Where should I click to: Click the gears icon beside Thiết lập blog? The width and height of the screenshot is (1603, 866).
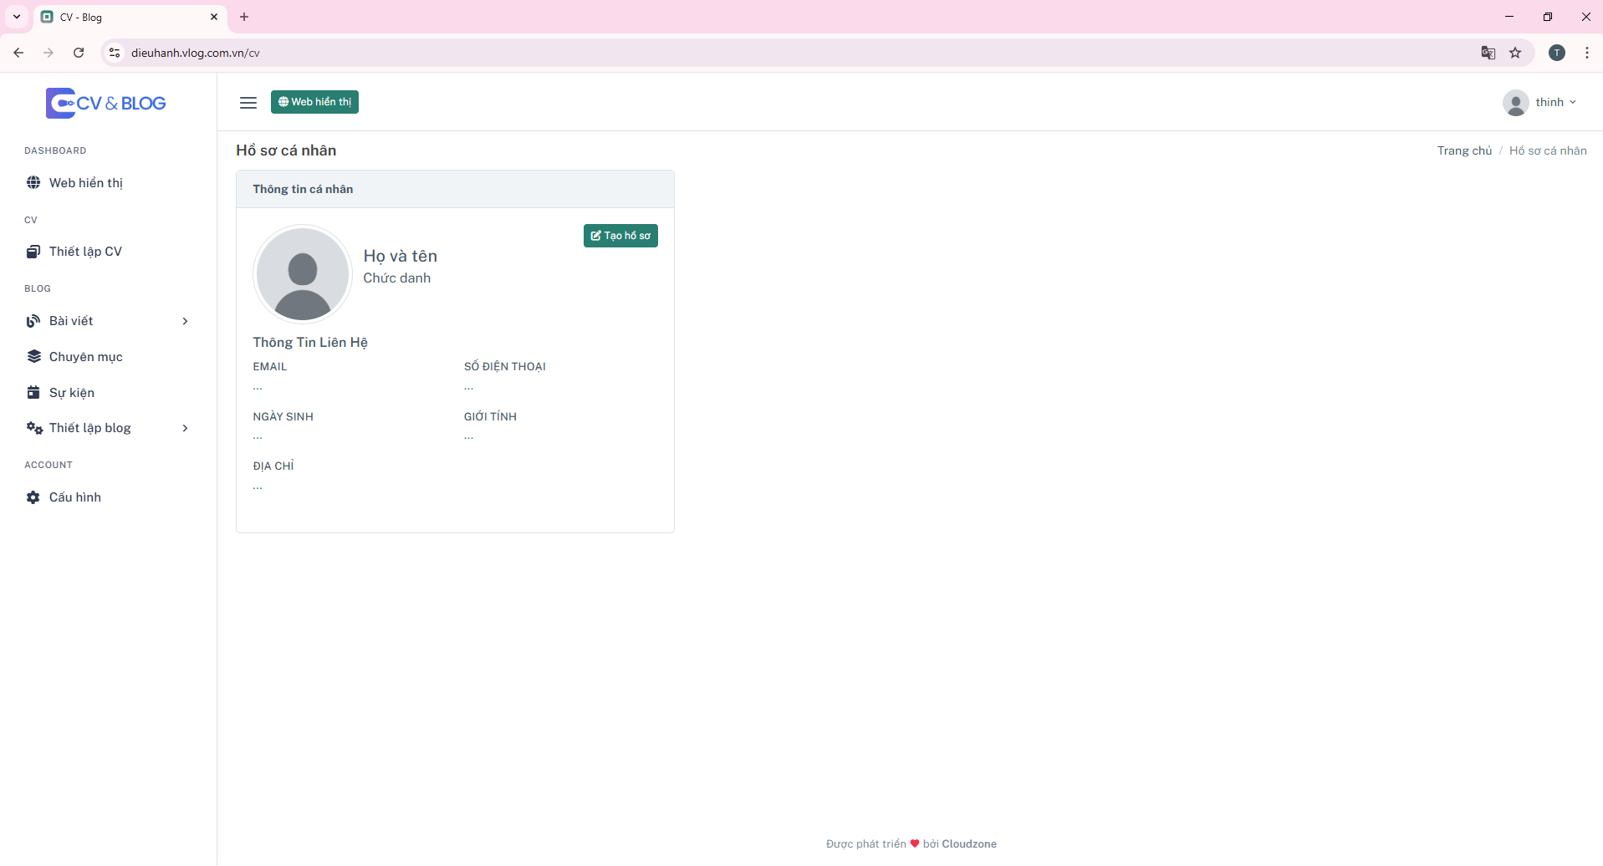coord(34,428)
